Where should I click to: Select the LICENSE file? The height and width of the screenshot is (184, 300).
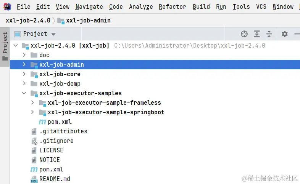155,150
